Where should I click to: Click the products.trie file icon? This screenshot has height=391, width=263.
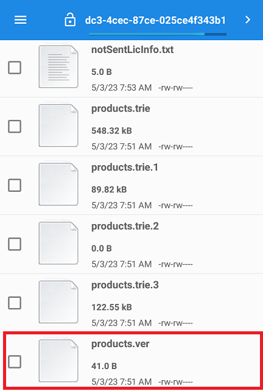point(58,125)
